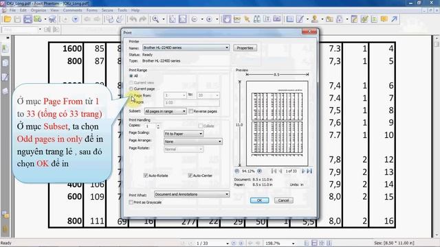Click the Stamp person icon

pos(315,19)
